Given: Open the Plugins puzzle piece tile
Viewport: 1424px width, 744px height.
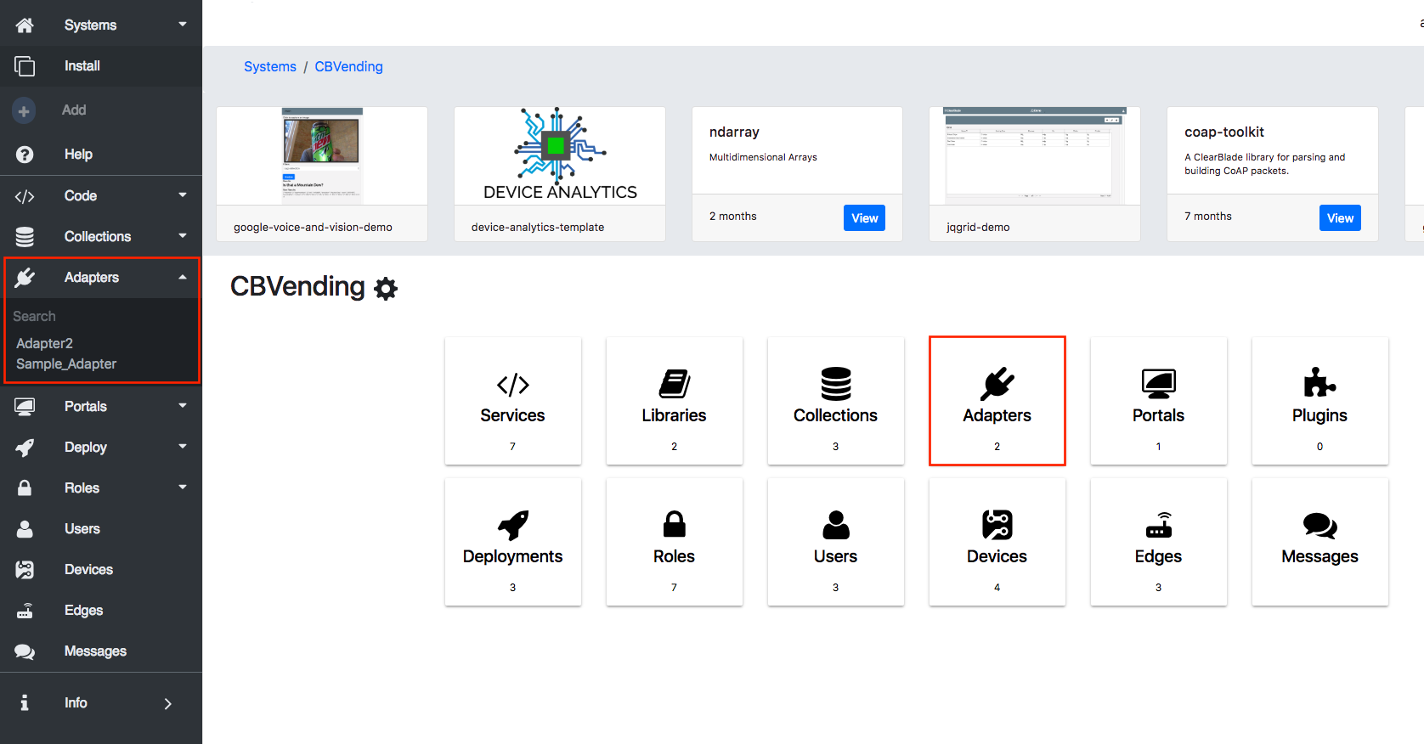Looking at the screenshot, I should click(1319, 384).
